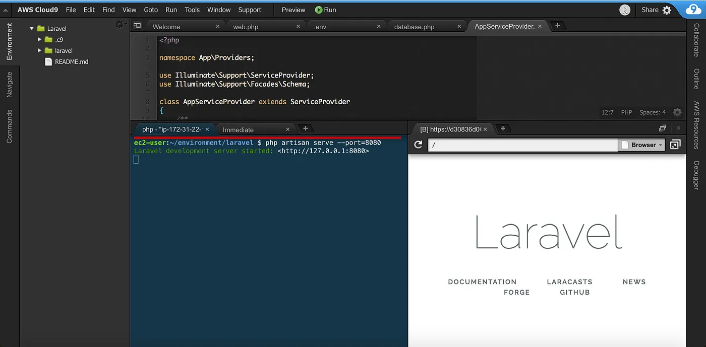Click the preview URL address field
This screenshot has height=347, width=706.
pos(523,145)
